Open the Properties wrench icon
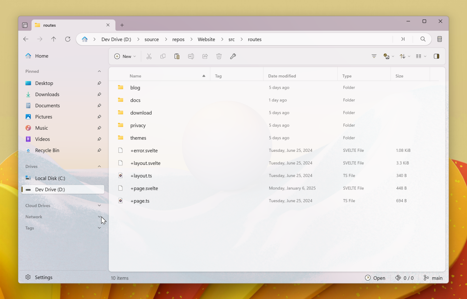 (x=233, y=56)
